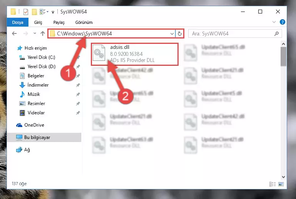Select the adsiis.dll file
The height and width of the screenshot is (199, 296).
[x=135, y=54]
